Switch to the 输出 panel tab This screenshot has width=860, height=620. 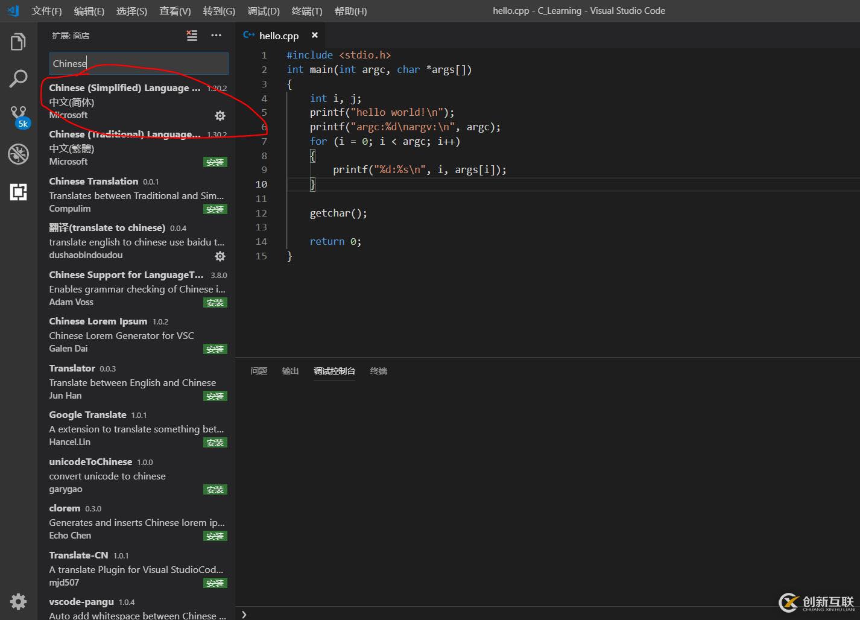[290, 371]
